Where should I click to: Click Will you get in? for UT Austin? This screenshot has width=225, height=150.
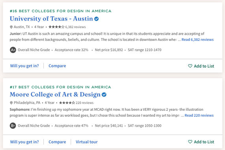pyautogui.click(x=24, y=66)
